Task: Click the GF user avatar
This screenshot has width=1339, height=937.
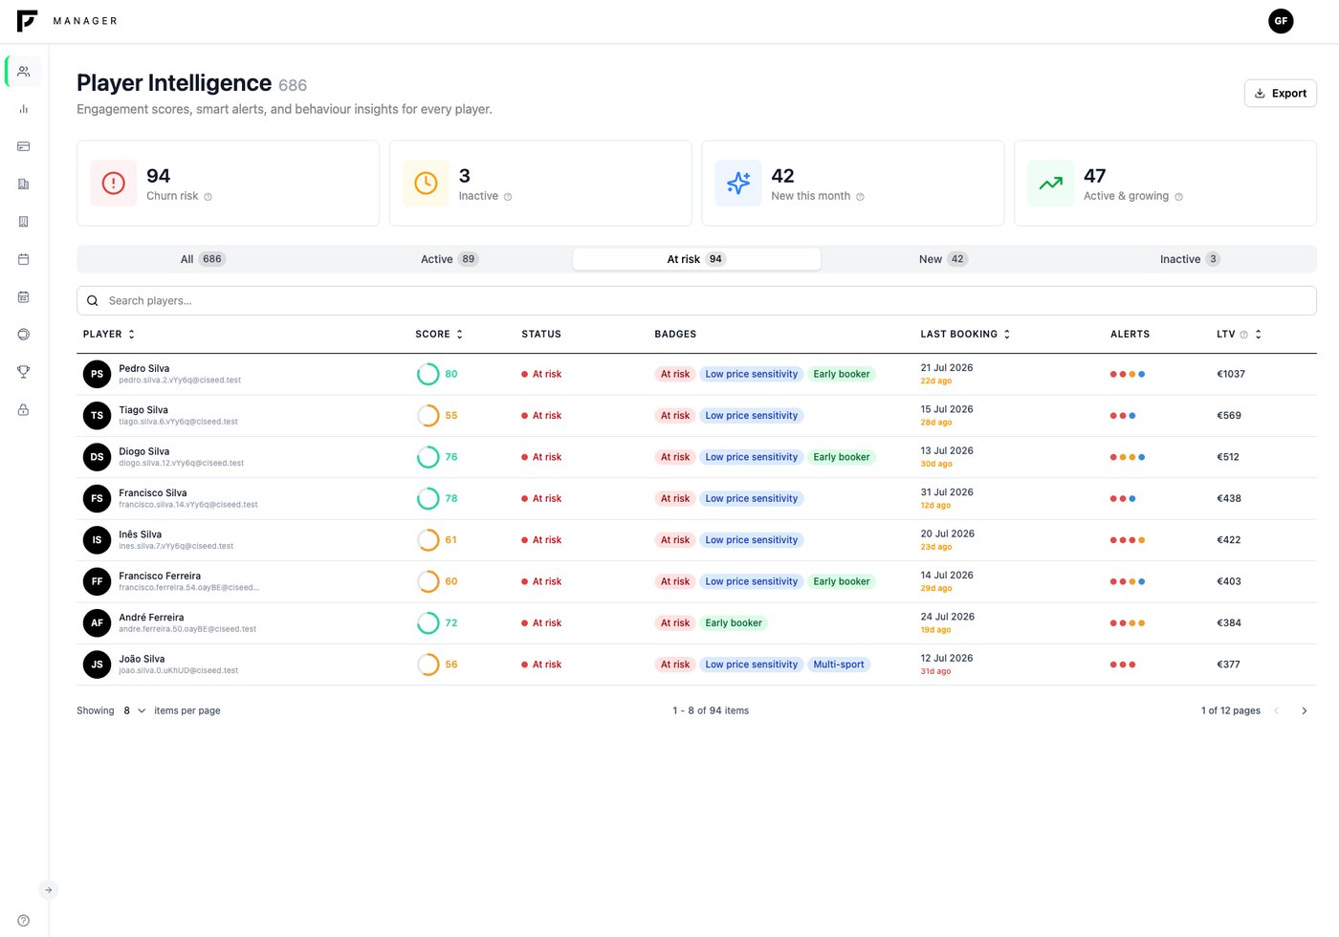Action: click(1281, 21)
